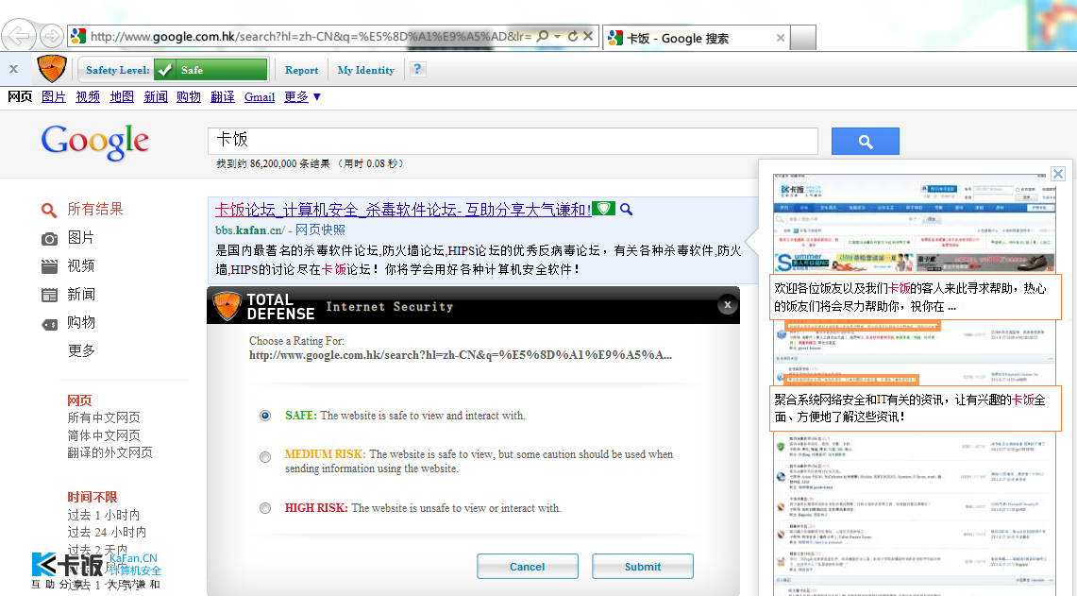Click the address bar search magnifier icon
Viewport: 1077px width, 596px height.
(543, 36)
